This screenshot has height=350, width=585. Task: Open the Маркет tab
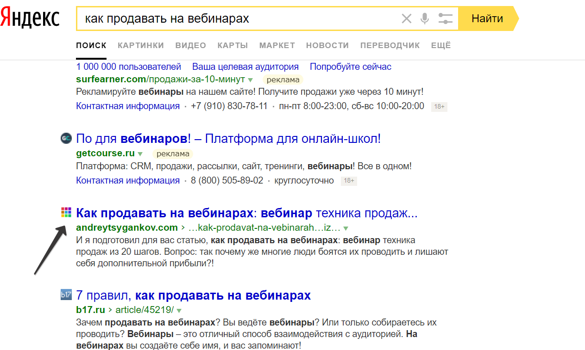[x=277, y=45]
